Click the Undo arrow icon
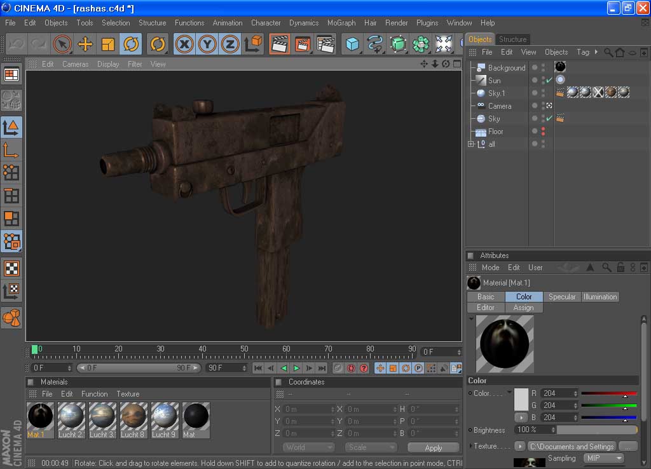This screenshot has width=651, height=469. pyautogui.click(x=17, y=44)
